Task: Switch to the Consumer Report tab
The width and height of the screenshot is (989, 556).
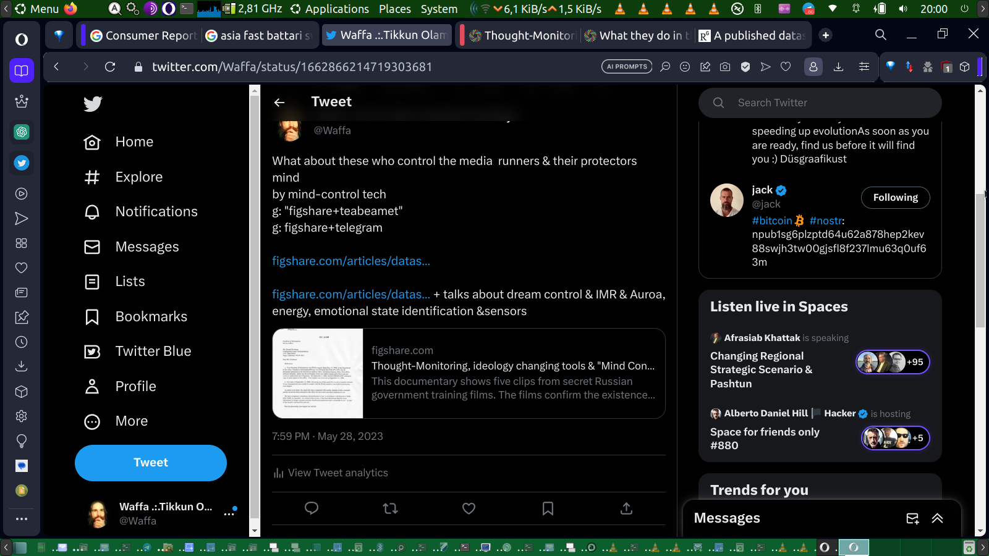Action: point(143,36)
